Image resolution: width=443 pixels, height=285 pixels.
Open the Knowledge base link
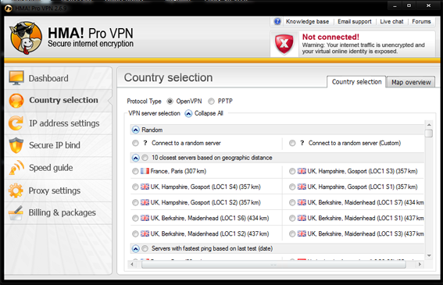pos(307,21)
